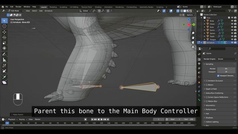The height and width of the screenshot is (134, 238).
Task: Open the Object properties tab
Action: [x=199, y=82]
